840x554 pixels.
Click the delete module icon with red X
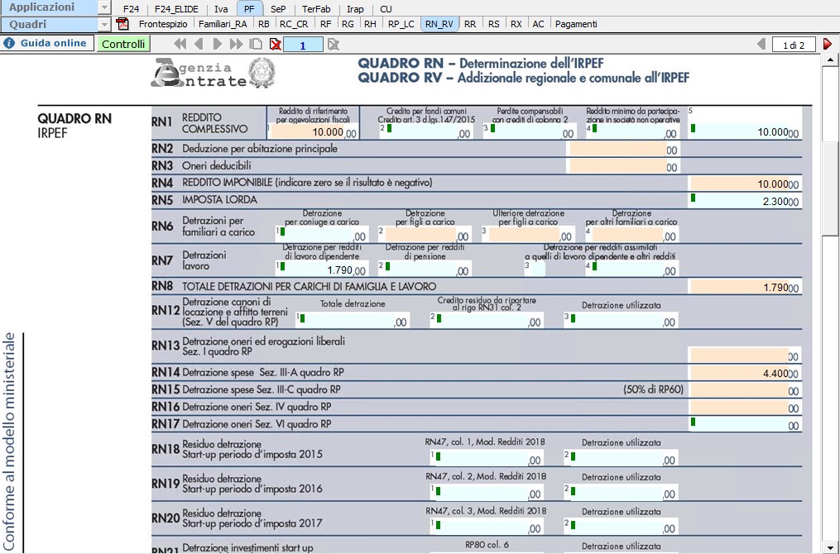[x=276, y=44]
